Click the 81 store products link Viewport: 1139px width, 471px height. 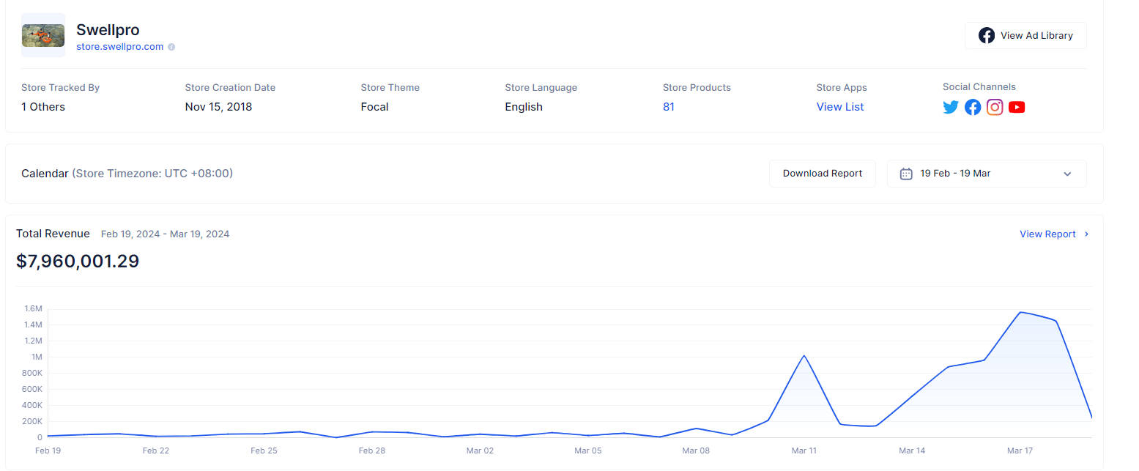669,107
